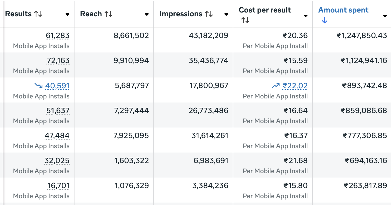The width and height of the screenshot is (391, 205).
Task: Select amount spent ₹1,247,850.43
Action: click(x=362, y=36)
